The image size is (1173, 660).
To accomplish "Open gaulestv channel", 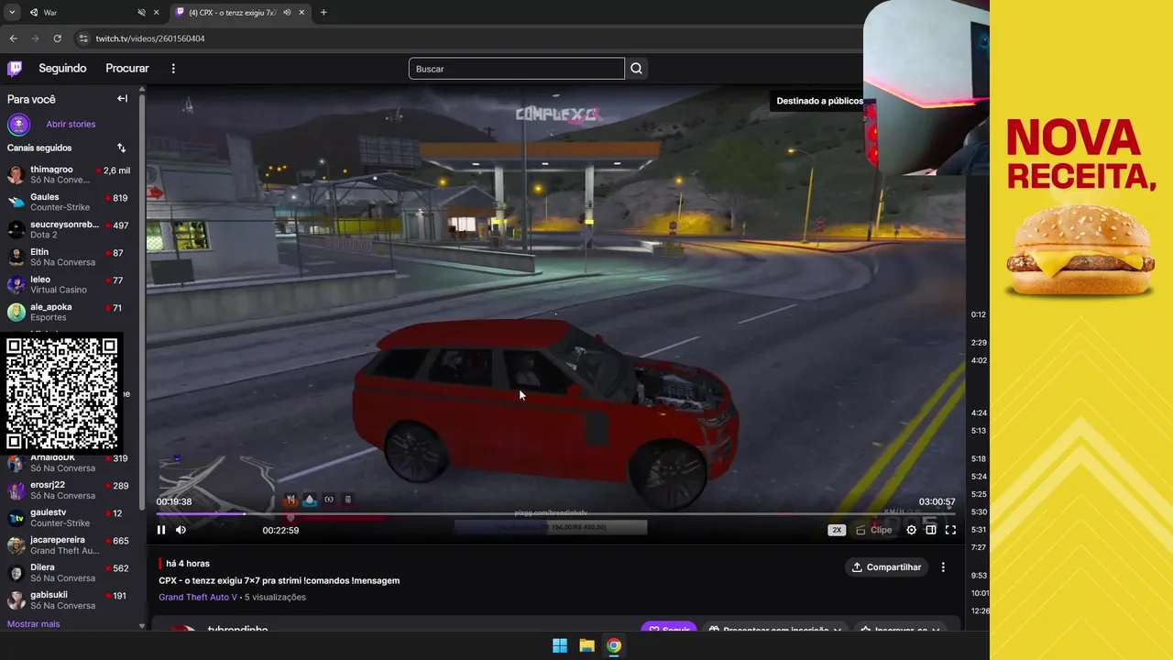I will 69,518.
